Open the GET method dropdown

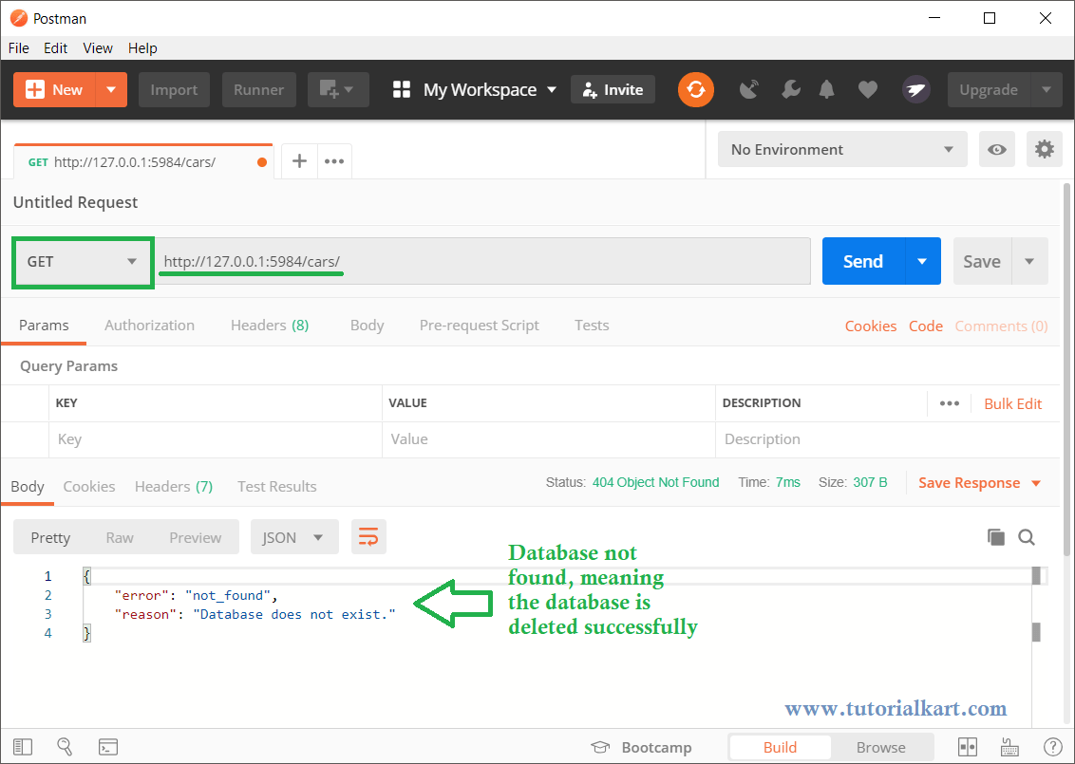point(82,261)
